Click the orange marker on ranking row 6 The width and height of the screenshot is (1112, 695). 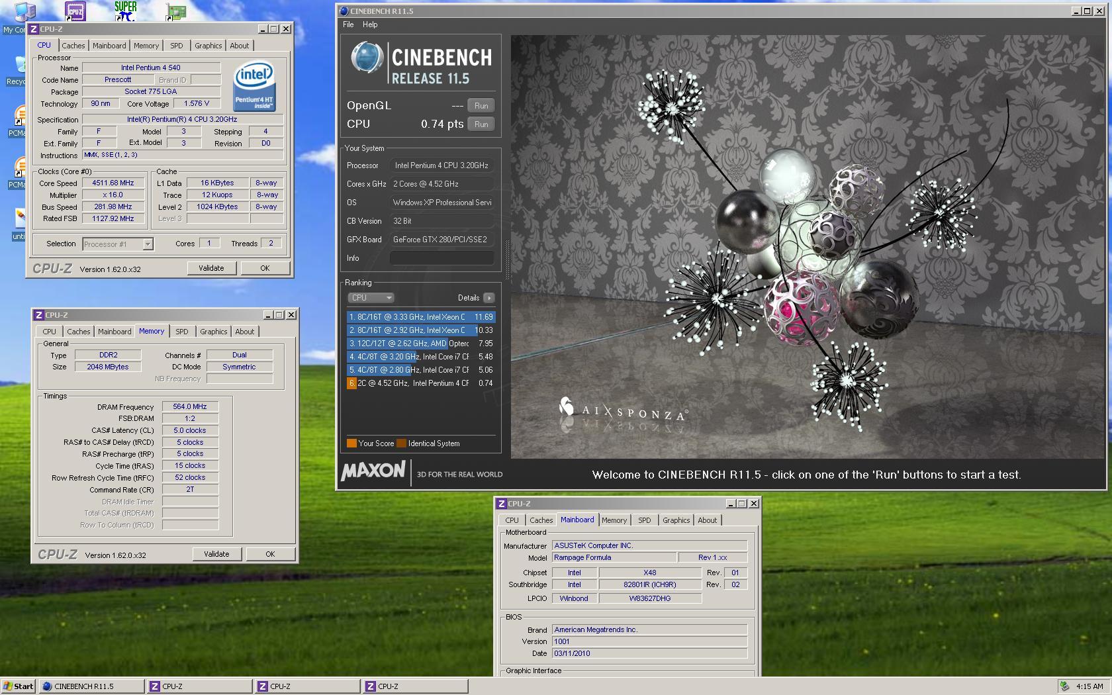tap(351, 383)
